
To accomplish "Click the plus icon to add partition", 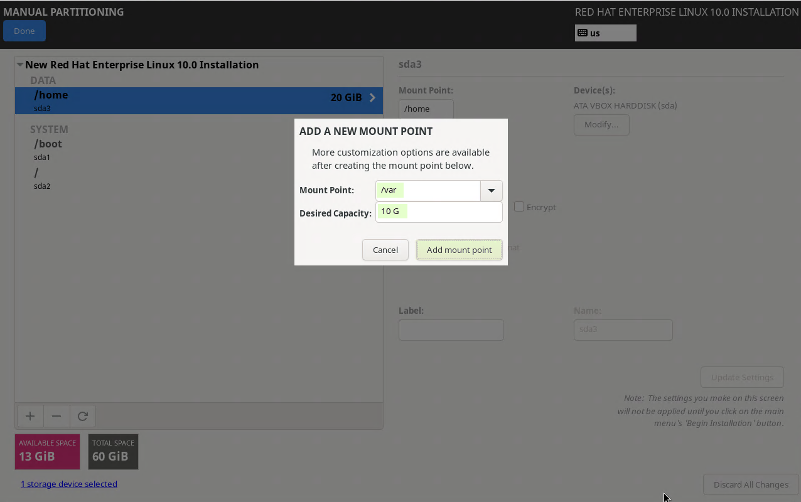I will (30, 416).
